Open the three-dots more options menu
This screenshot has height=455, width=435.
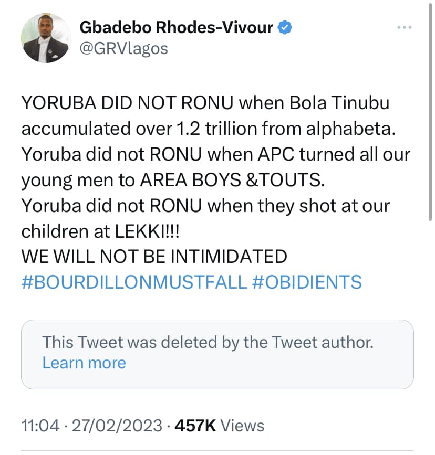point(404,27)
